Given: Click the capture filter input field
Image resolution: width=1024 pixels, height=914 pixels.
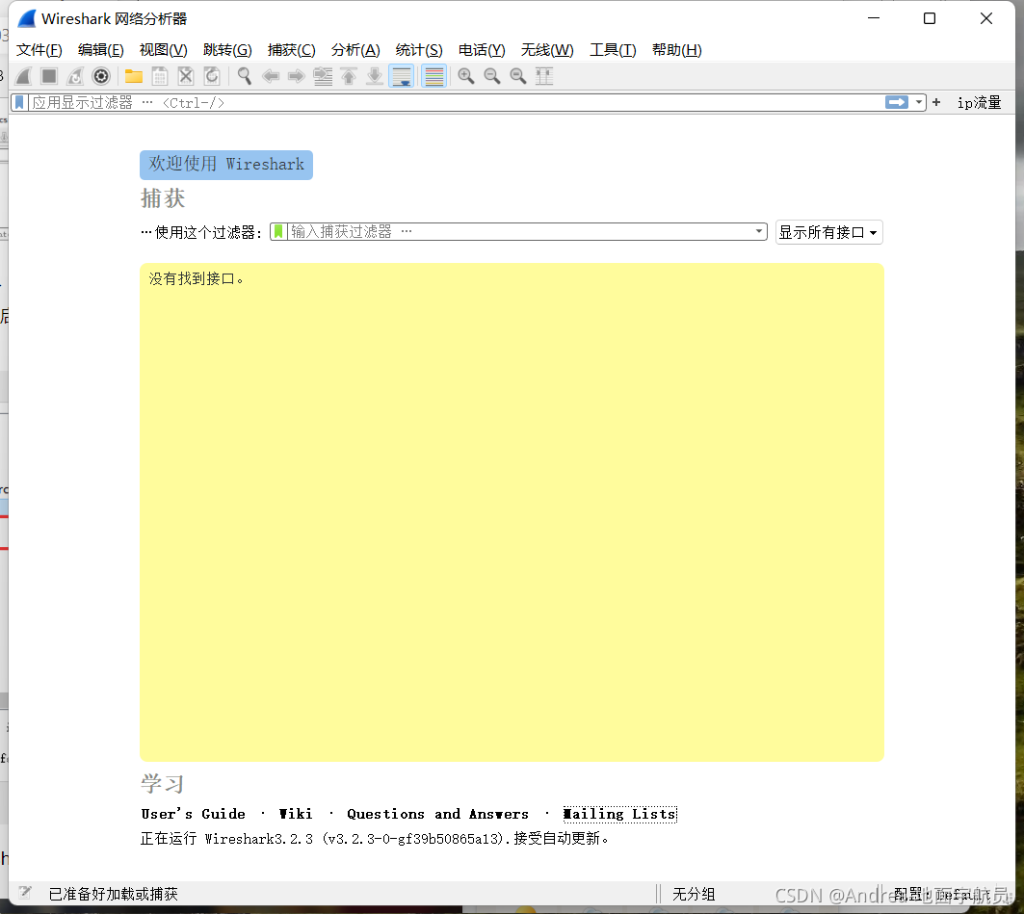Looking at the screenshot, I should point(519,232).
